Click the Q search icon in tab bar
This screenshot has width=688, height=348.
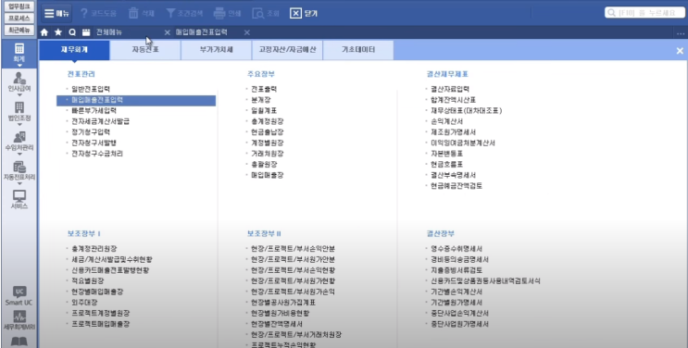[x=72, y=32]
